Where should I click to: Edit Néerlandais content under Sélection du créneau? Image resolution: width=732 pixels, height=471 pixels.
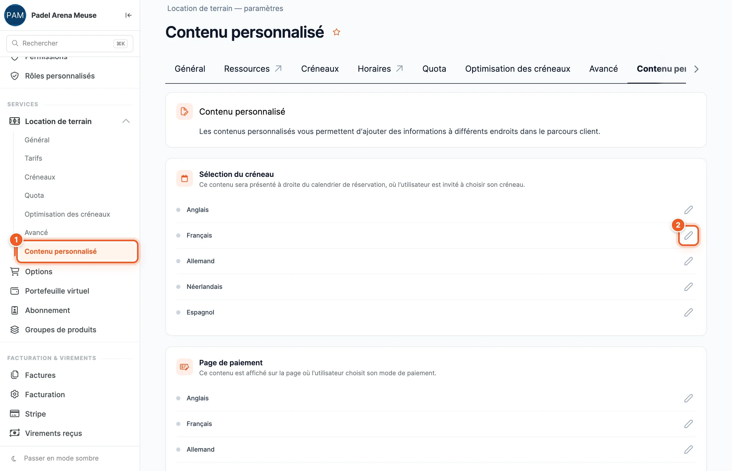pos(688,287)
